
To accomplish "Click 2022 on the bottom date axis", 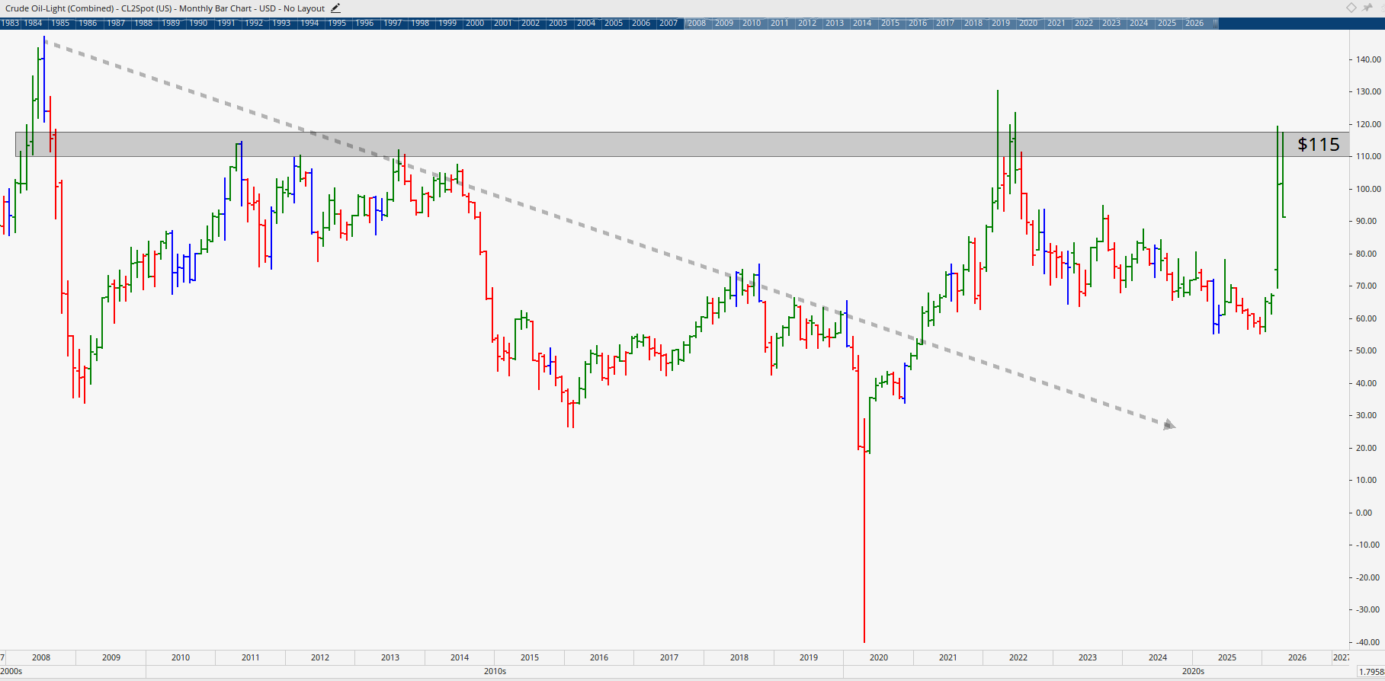I will (1018, 657).
